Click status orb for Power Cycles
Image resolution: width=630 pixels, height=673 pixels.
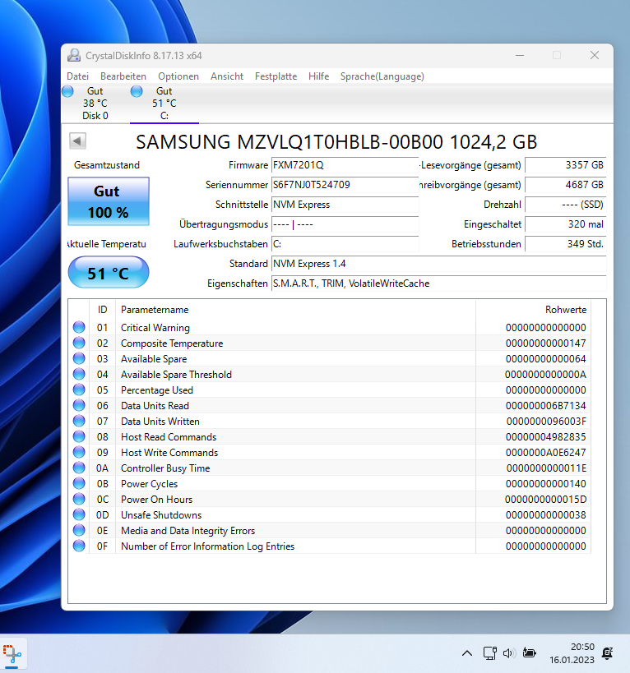(x=79, y=483)
